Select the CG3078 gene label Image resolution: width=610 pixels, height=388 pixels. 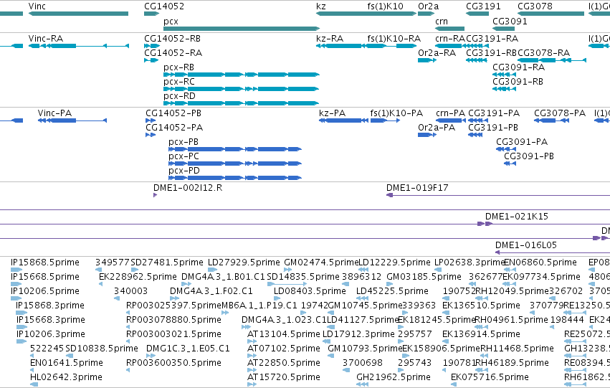535,6
